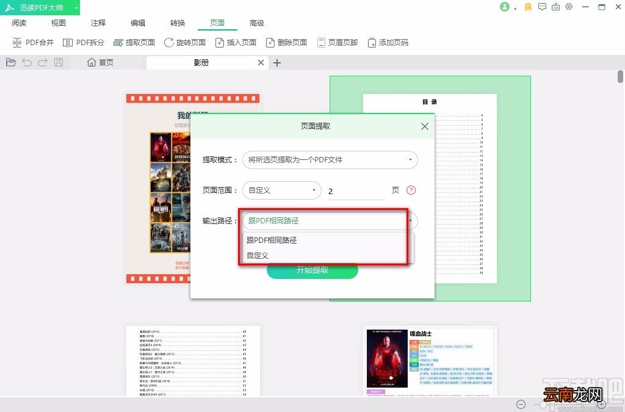This screenshot has width=625, height=412.
Task: Switch to the 页面 menu tab
Action: (217, 23)
